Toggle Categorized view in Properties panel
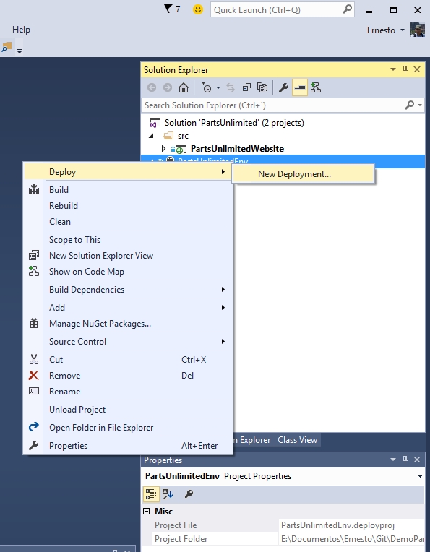Viewport: 430px width, 552px height. click(x=151, y=494)
